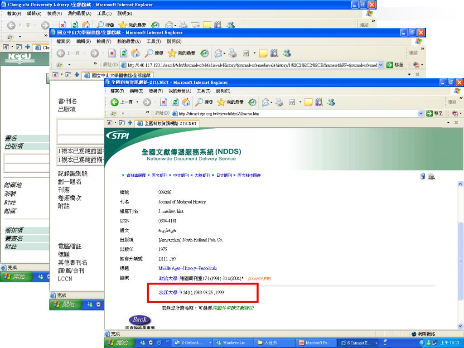Click the yellow note icon in STICNET toolbar
This screenshot has height=348, width=464.
[x=308, y=102]
